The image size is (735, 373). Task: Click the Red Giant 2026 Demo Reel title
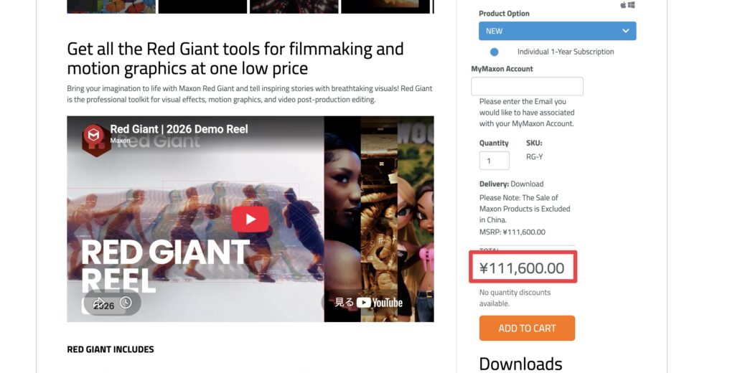pyautogui.click(x=179, y=129)
